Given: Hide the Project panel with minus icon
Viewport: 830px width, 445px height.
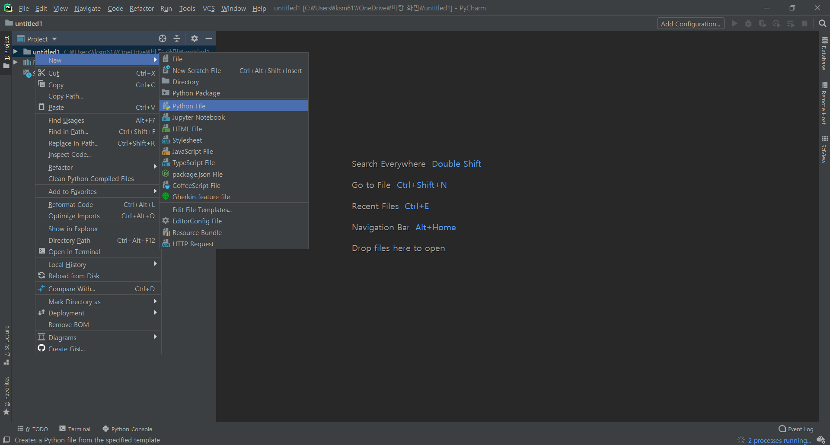Looking at the screenshot, I should coord(209,38).
